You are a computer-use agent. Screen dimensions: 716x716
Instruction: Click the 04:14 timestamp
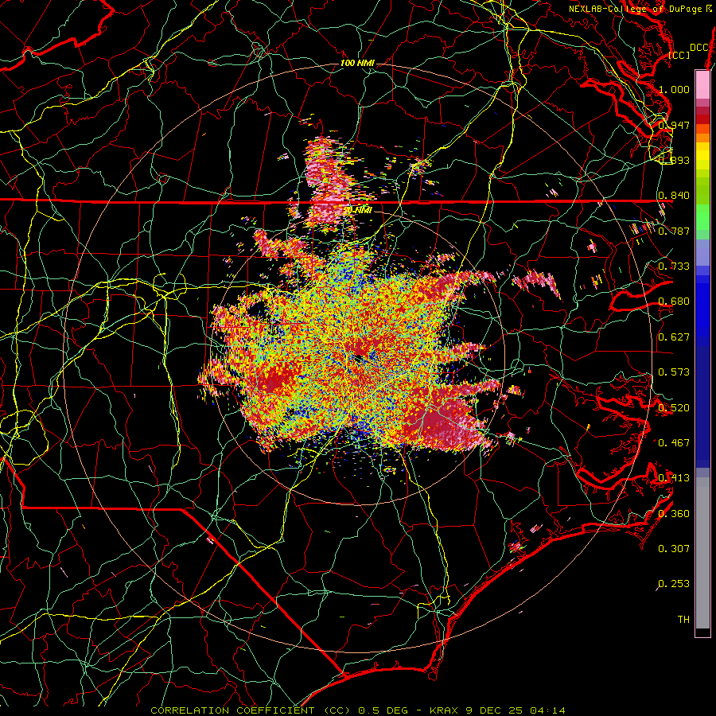pos(547,710)
